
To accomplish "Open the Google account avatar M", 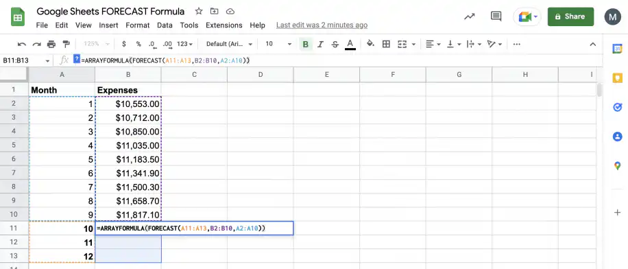I will pos(613,17).
